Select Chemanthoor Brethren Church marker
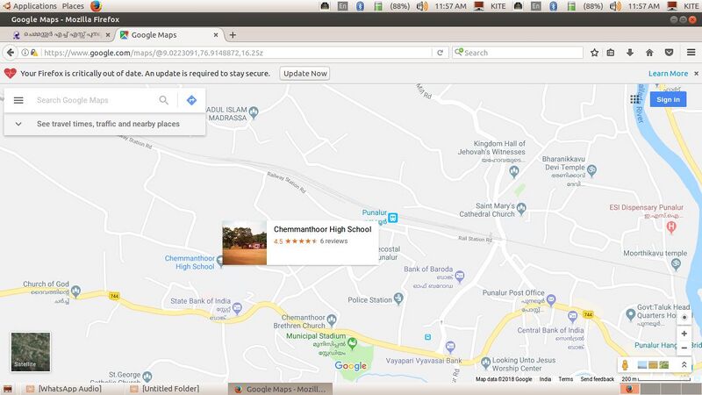The width and height of the screenshot is (702, 395). click(332, 320)
